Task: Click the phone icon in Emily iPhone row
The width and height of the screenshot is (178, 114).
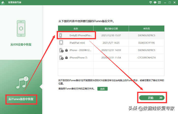Action: click(61, 35)
